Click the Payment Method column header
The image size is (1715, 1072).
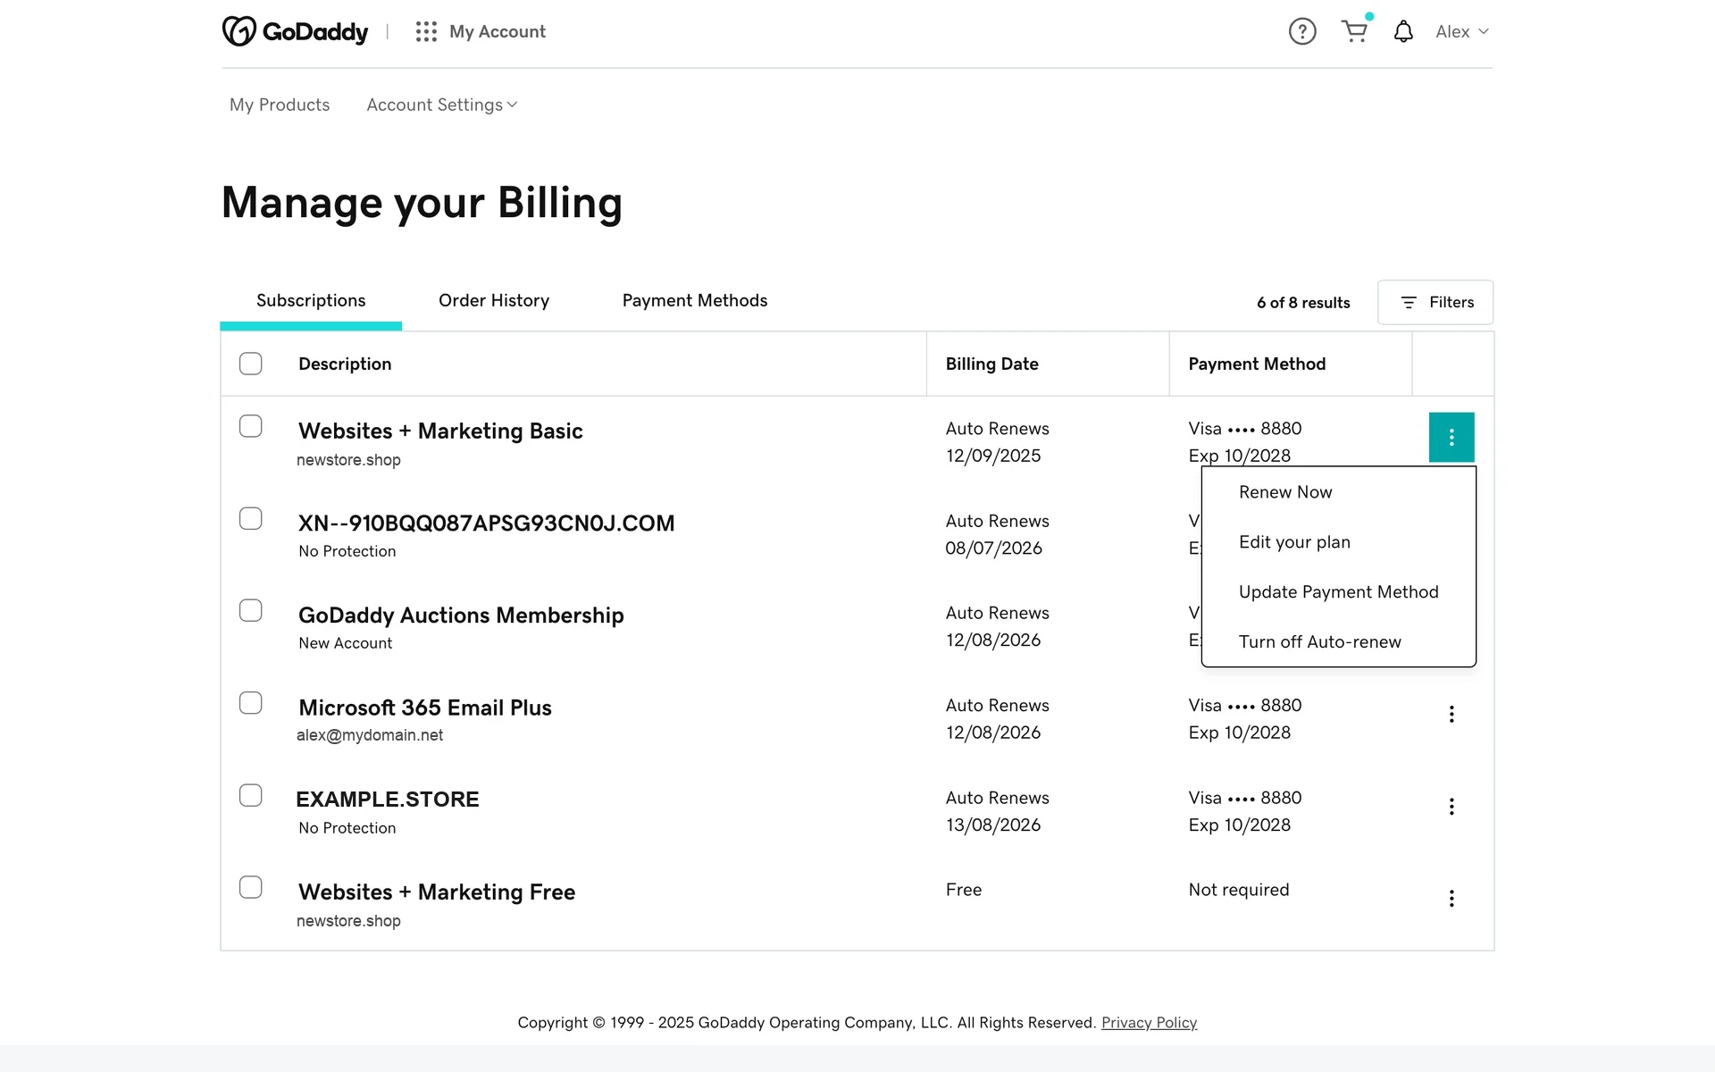[1257, 364]
